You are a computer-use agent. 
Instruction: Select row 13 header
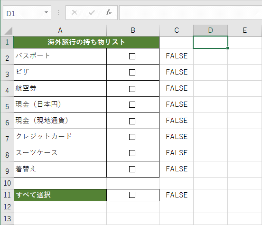7,219
